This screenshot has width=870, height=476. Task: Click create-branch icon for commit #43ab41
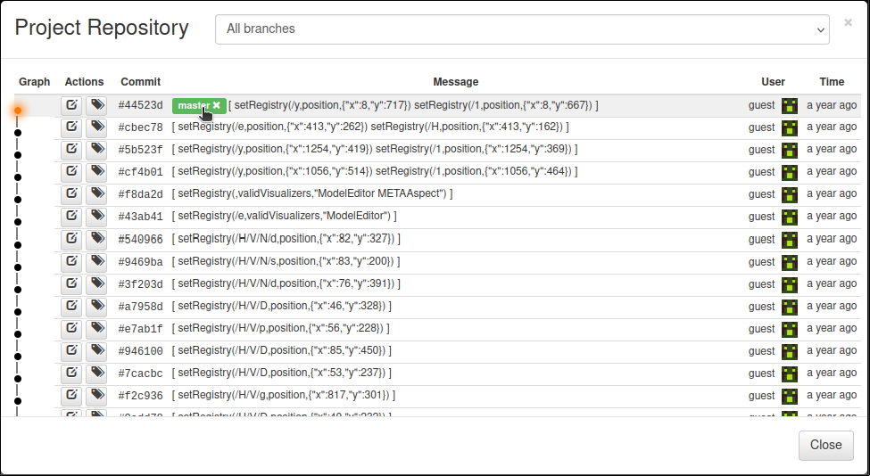(x=71, y=217)
